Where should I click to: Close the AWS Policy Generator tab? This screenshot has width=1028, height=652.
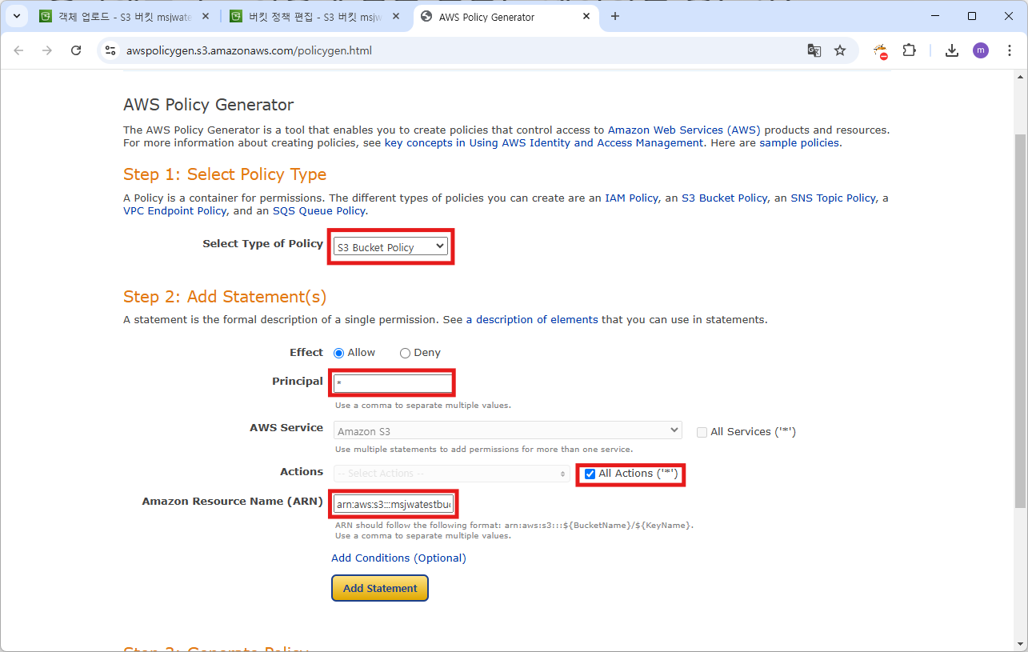pos(586,16)
